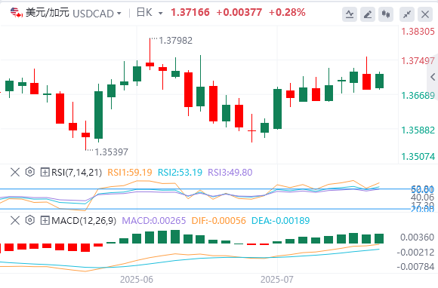Viewport: 438px width, 288px height.
Task: Click the RSI3:49.80 value
Action: click(230, 173)
